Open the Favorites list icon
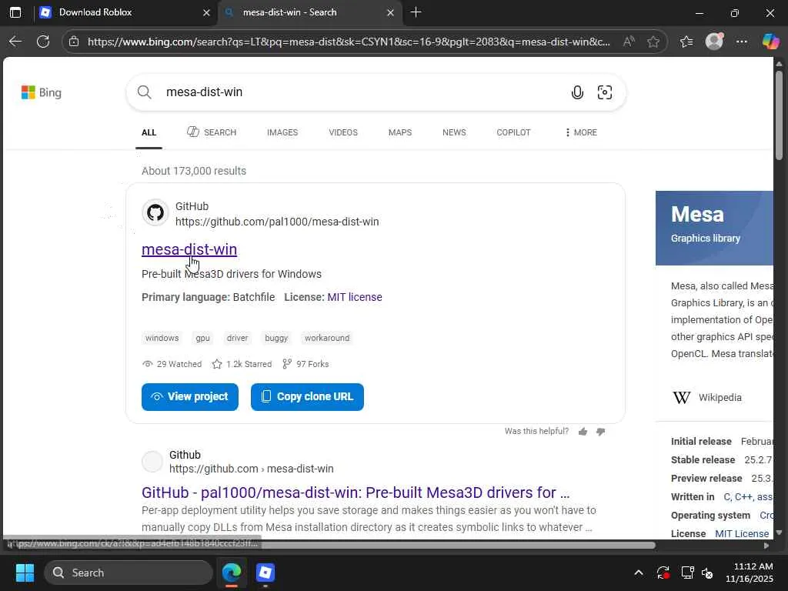Viewport: 788px width, 591px height. click(686, 42)
